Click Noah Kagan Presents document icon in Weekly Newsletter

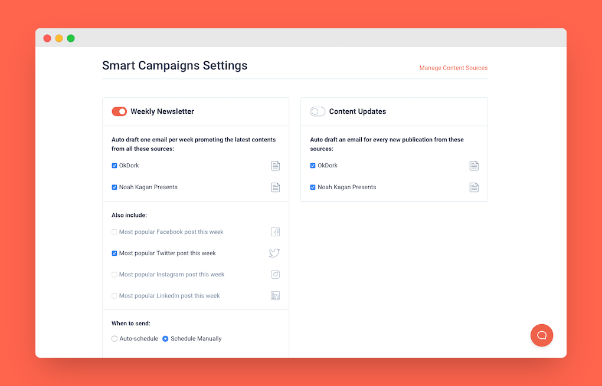tap(275, 187)
